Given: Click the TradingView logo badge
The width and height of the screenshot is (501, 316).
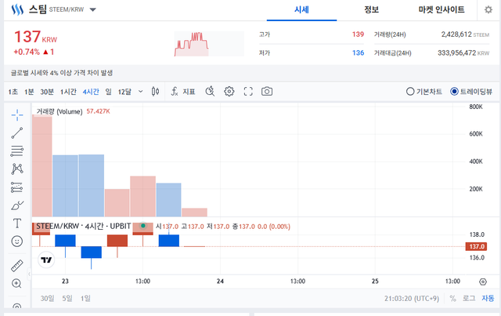Looking at the screenshot, I should 46,260.
